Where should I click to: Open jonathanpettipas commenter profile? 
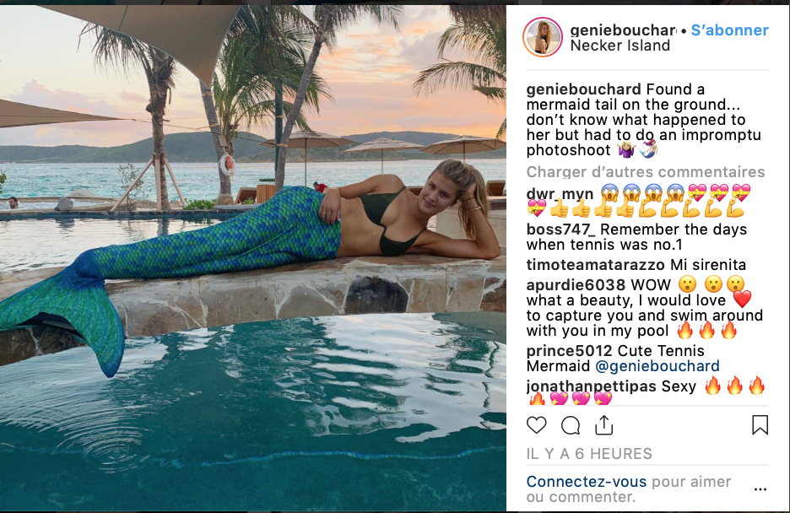point(591,386)
